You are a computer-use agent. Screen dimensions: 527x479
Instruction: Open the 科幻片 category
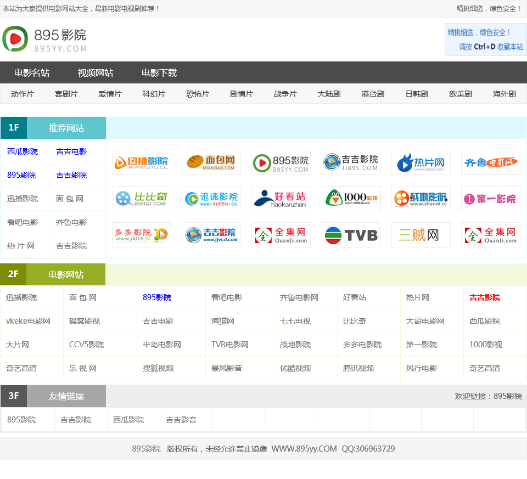coord(154,94)
